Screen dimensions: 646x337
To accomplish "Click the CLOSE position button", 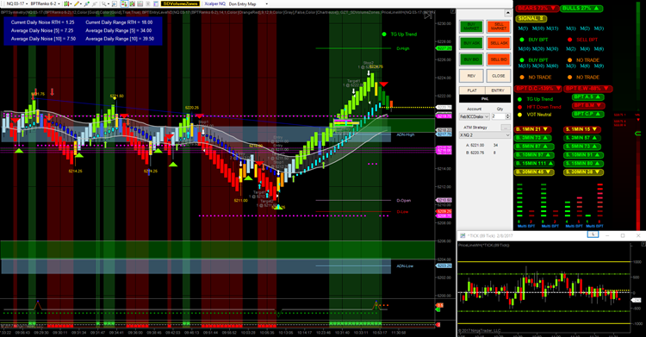I will [499, 76].
